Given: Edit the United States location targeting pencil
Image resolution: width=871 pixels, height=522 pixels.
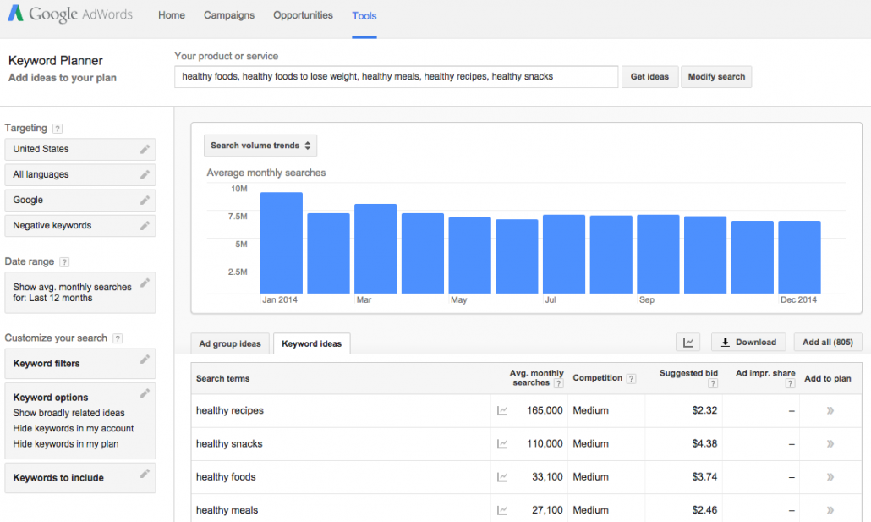Looking at the screenshot, I should coord(145,149).
